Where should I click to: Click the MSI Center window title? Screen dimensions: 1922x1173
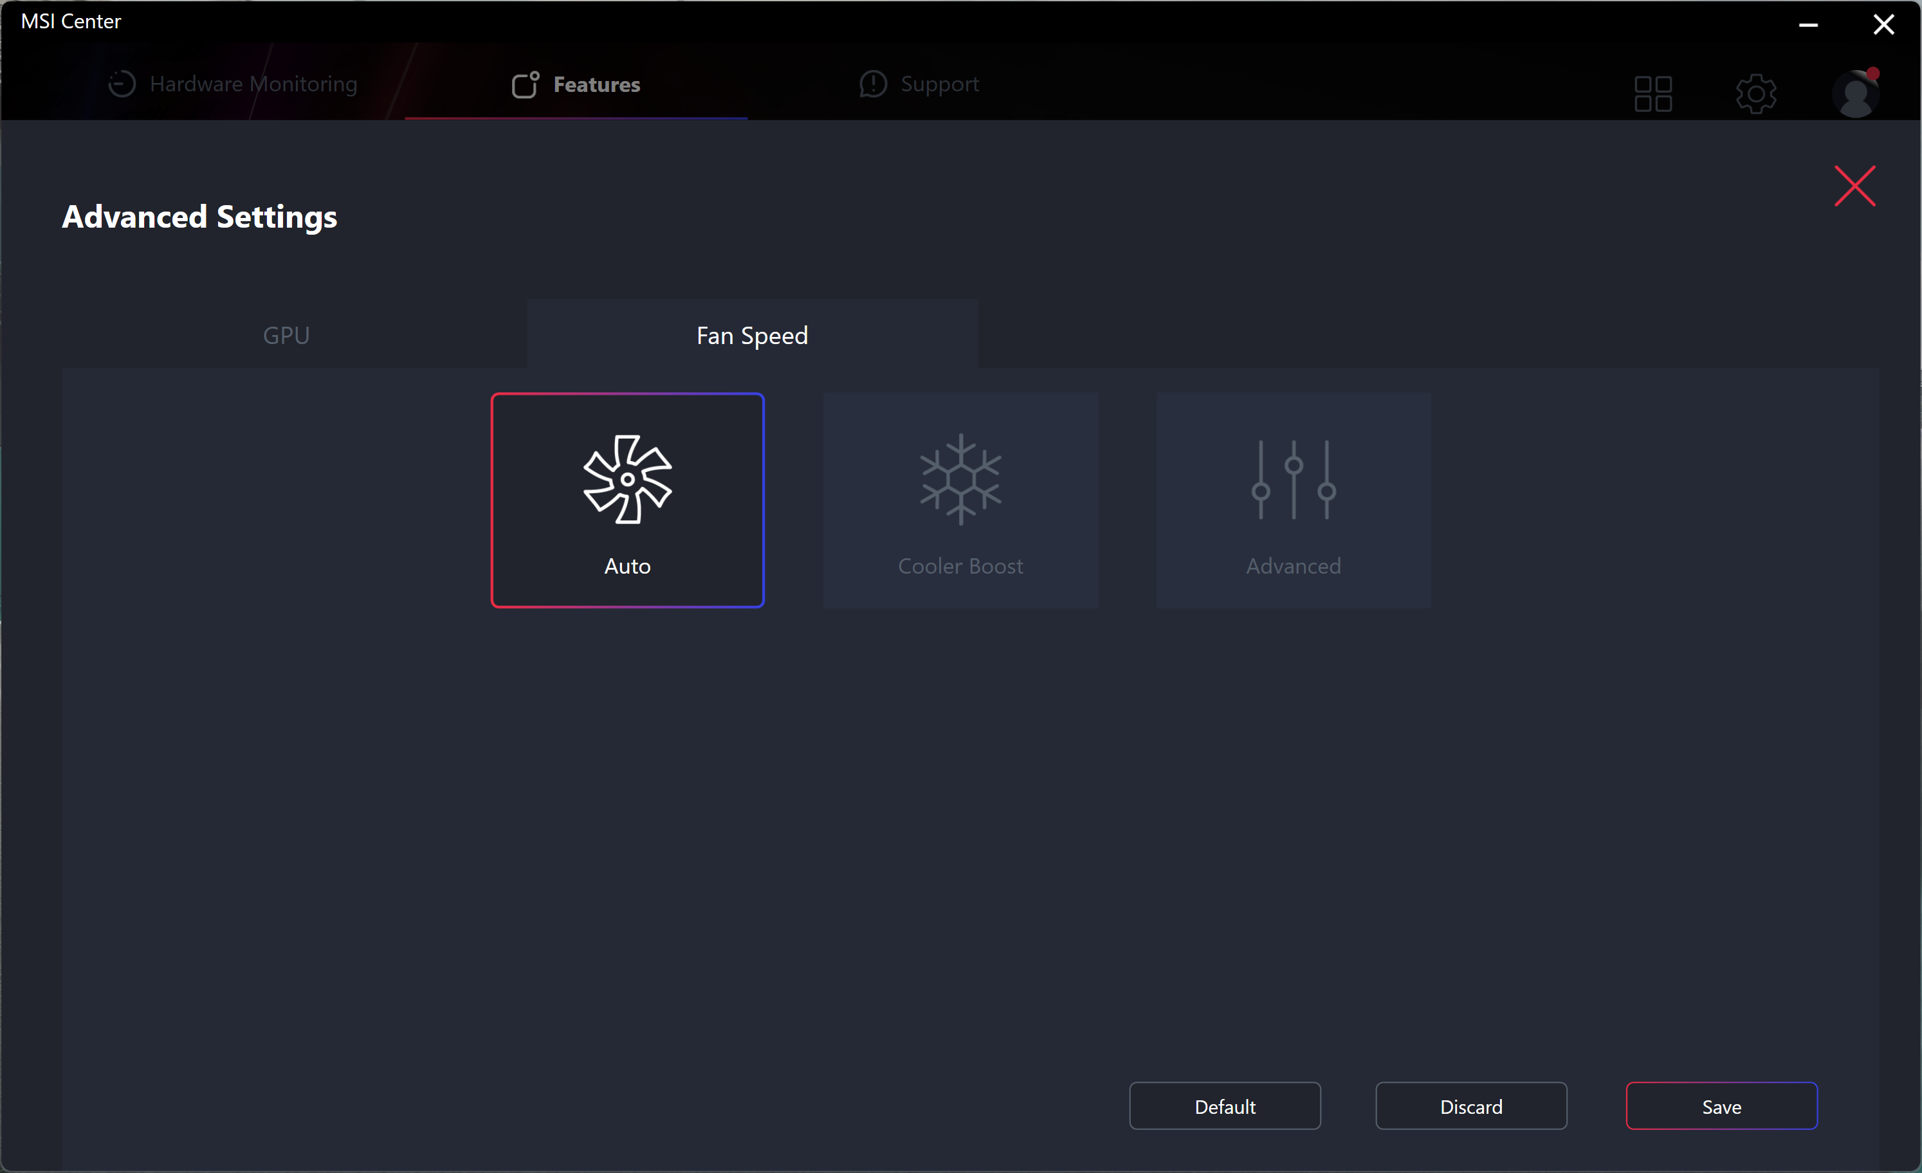click(x=71, y=21)
